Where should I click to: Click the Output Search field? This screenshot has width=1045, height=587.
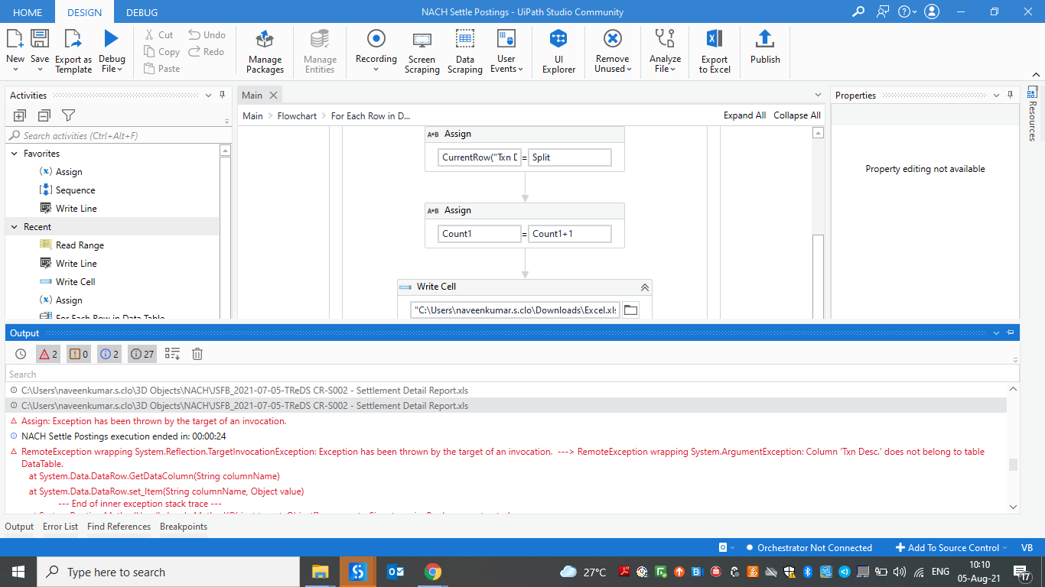513,375
